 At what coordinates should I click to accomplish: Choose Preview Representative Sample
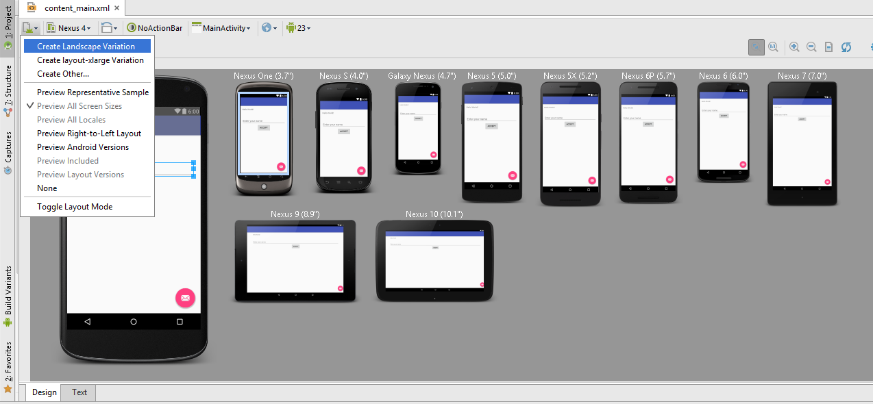tap(87, 92)
